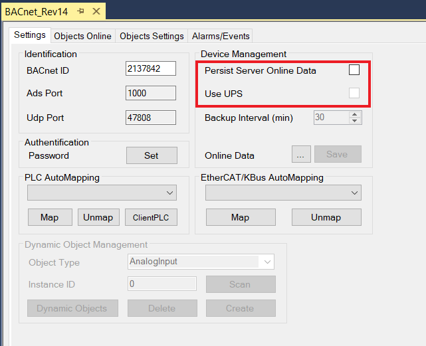Enable Persist Server Online Data checkbox
426x346 pixels.
(x=354, y=70)
